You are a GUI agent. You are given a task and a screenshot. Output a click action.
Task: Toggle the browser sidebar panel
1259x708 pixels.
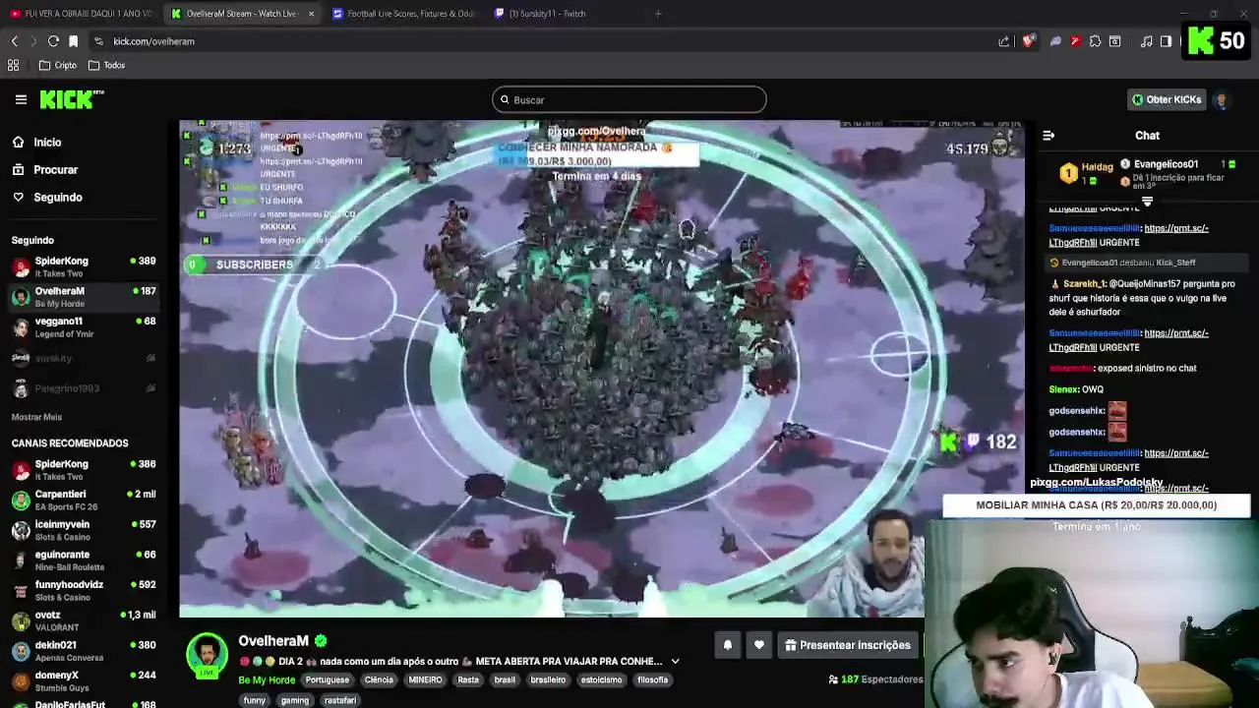[1166, 41]
